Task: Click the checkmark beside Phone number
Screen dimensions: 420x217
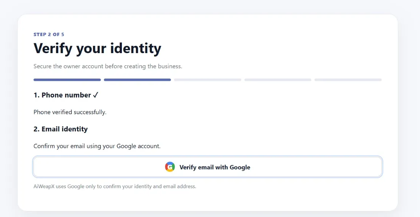Action: click(x=96, y=95)
